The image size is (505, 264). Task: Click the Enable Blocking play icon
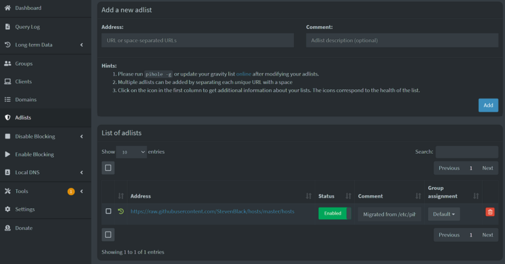7,154
